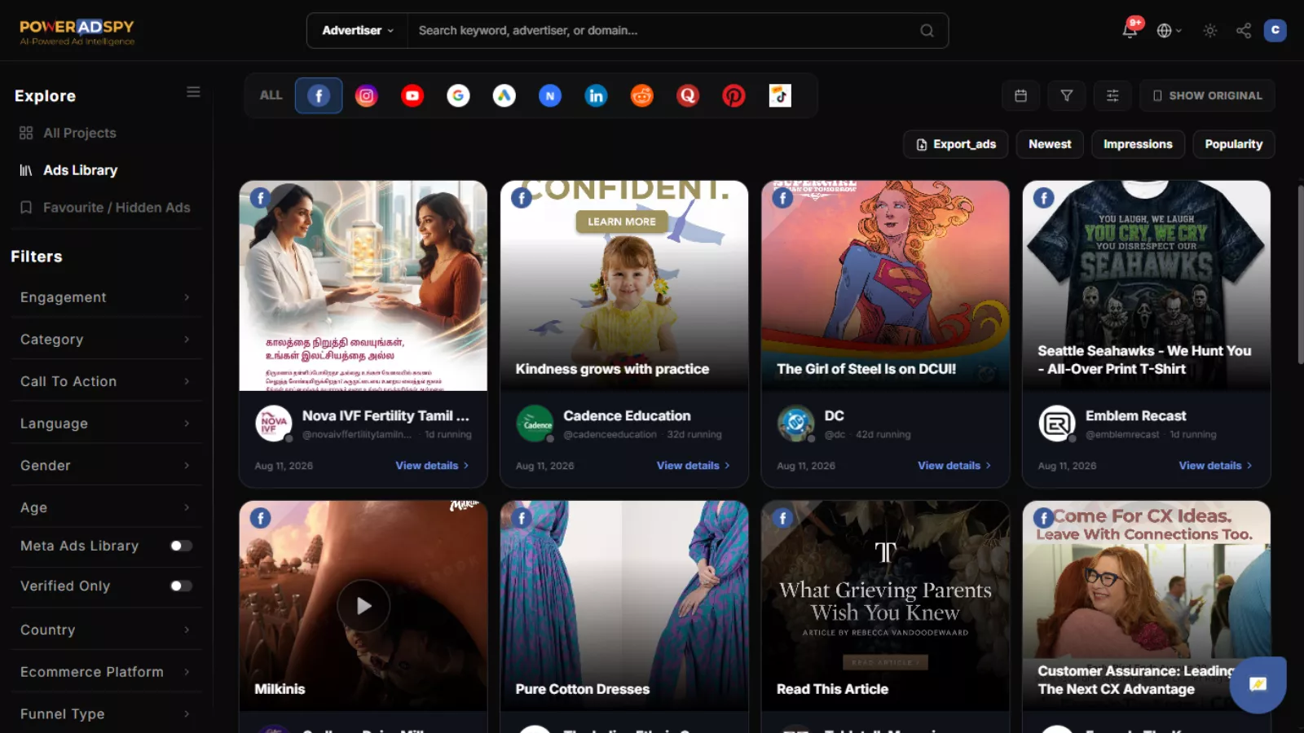Collapse the Explore sidebar menu icon
1304x733 pixels.
click(x=193, y=92)
